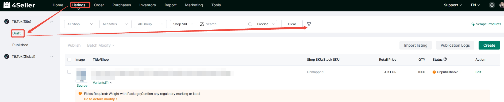The width and height of the screenshot is (504, 102).
Task: Open the Report menu
Action: (171, 5)
